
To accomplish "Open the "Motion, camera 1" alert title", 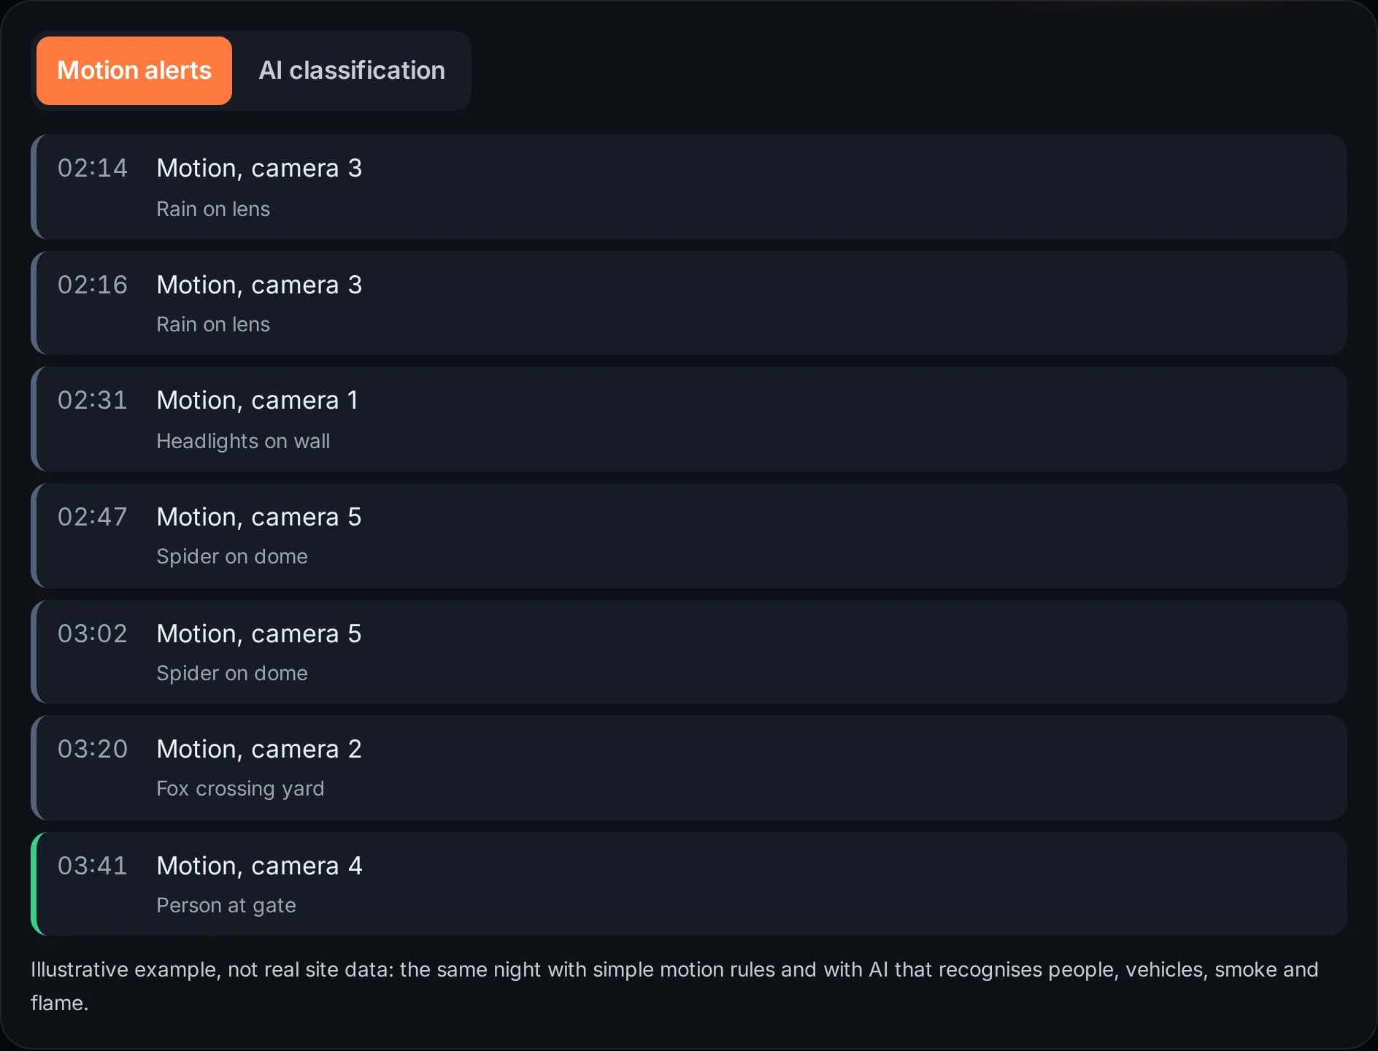I will (x=258, y=401).
